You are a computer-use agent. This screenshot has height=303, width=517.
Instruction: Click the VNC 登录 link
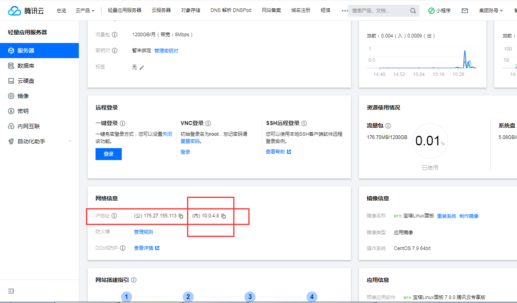185,152
